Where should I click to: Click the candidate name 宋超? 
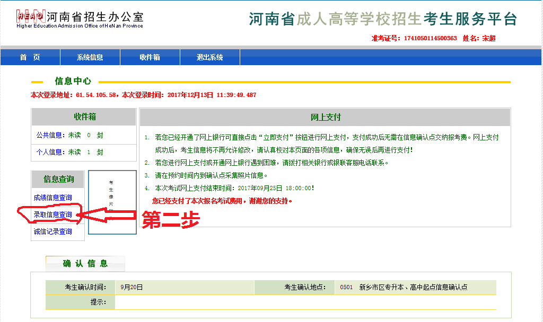[488, 39]
